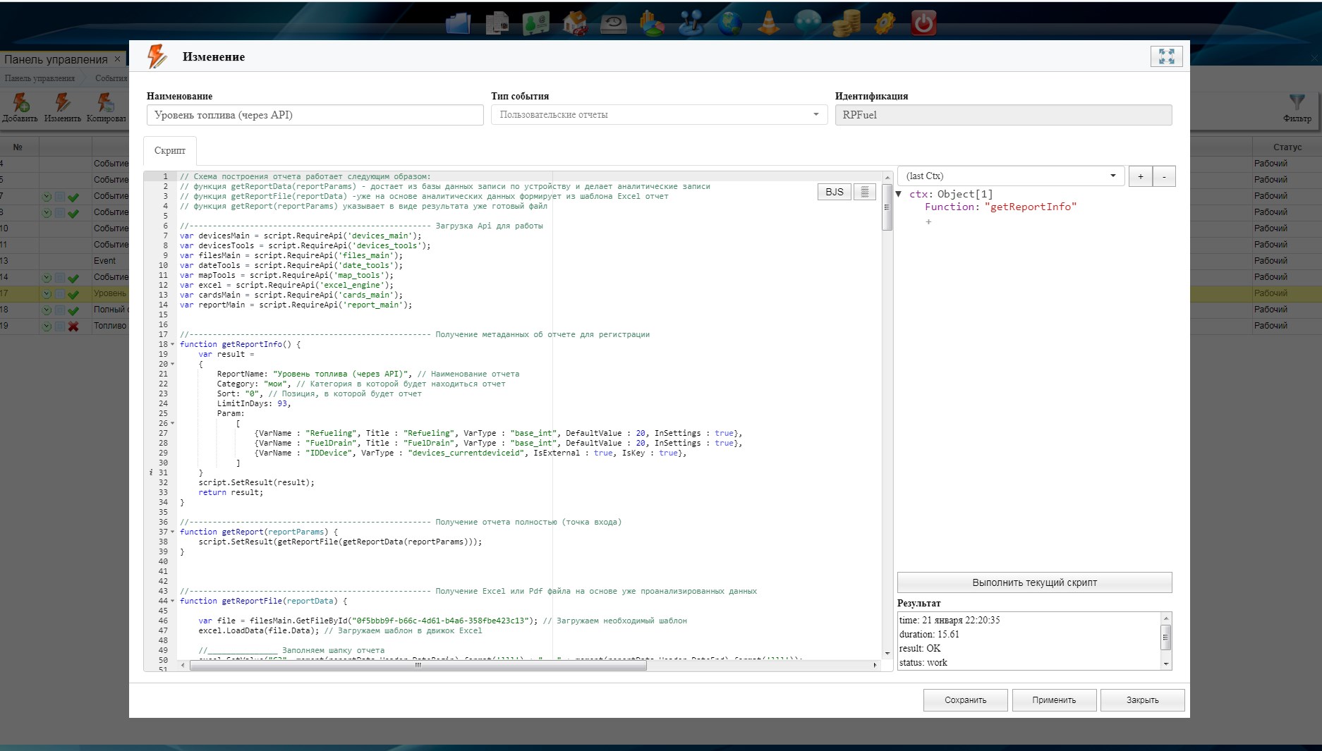The image size is (1322, 751).
Task: Click the code formatting icon beside BJS
Action: tap(864, 192)
